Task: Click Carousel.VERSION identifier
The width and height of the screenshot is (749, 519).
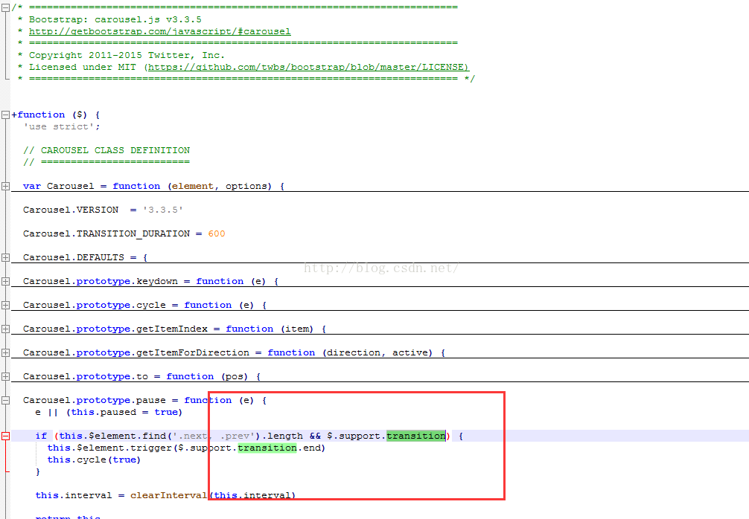Action: coord(71,210)
